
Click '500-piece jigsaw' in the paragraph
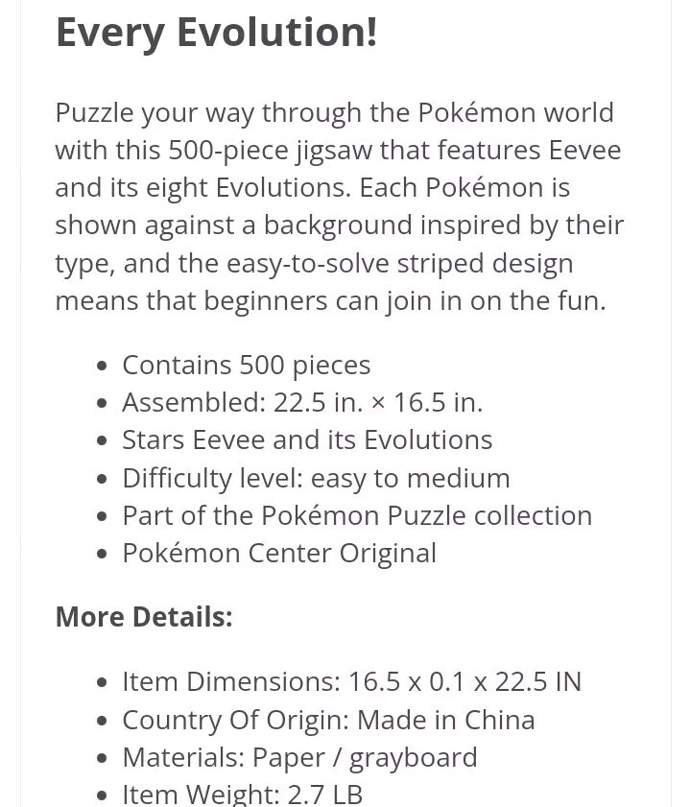point(271,151)
